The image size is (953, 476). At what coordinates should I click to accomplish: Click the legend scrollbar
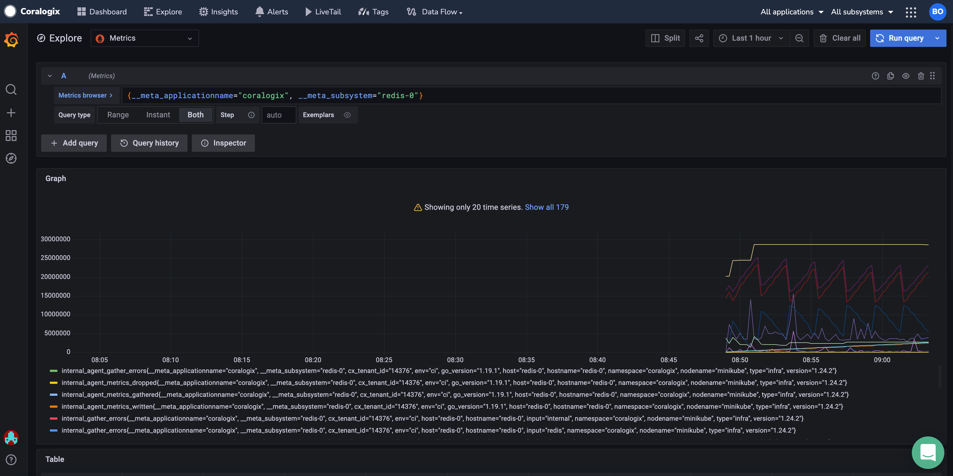click(x=940, y=377)
